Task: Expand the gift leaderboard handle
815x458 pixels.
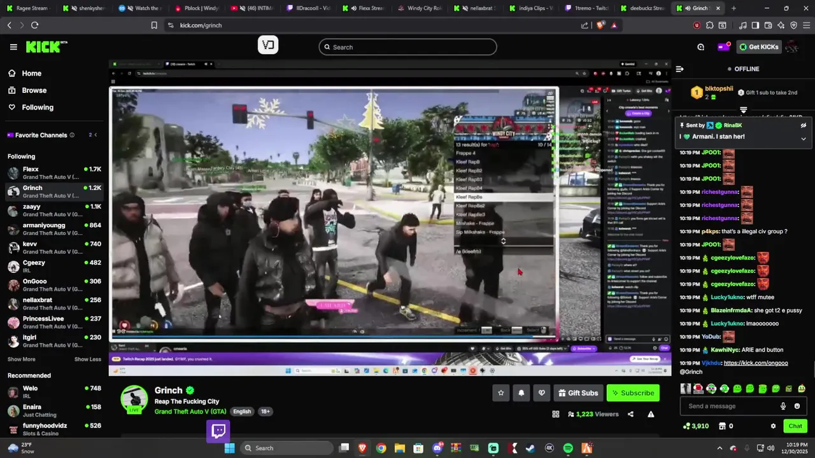Action: [743, 110]
